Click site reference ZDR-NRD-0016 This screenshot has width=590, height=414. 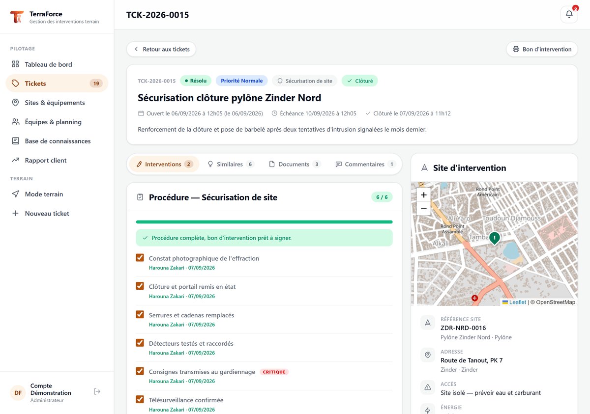pos(463,328)
